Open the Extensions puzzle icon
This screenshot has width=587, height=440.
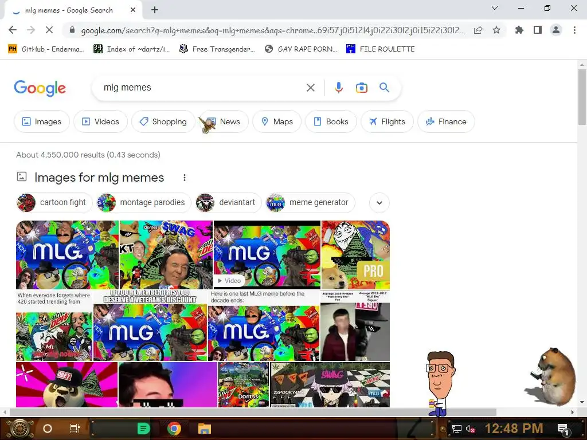tap(519, 30)
